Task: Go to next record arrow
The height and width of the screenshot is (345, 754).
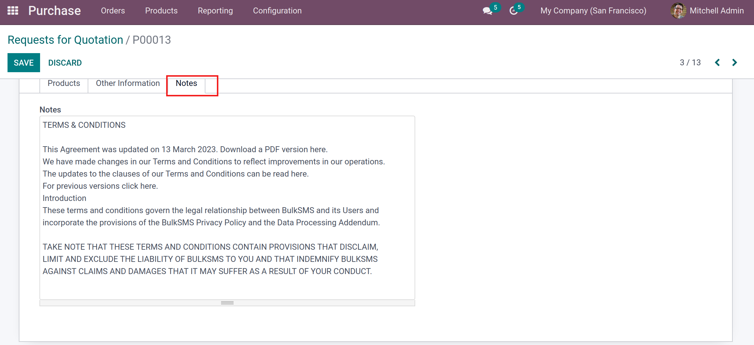Action: pos(735,62)
